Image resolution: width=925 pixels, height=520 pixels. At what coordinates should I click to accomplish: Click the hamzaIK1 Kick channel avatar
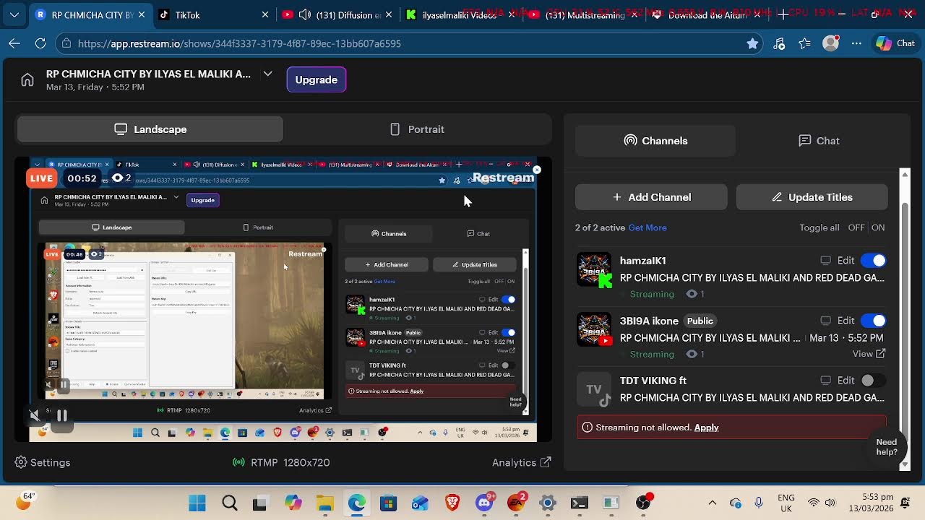tap(594, 269)
